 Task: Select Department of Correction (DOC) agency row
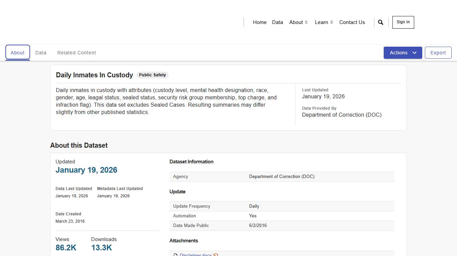click(x=282, y=176)
